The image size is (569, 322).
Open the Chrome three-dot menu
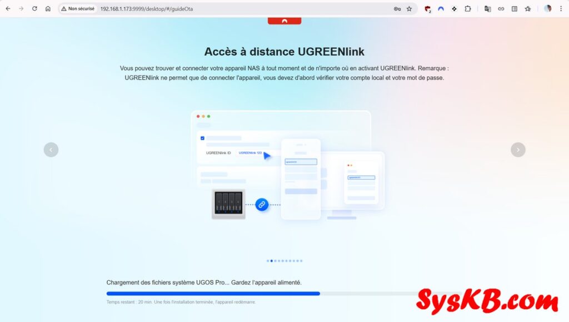[x=561, y=9]
